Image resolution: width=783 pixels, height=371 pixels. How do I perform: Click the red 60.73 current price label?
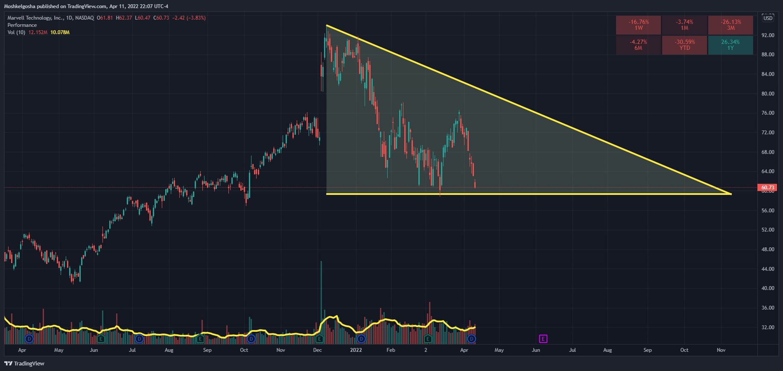[767, 188]
